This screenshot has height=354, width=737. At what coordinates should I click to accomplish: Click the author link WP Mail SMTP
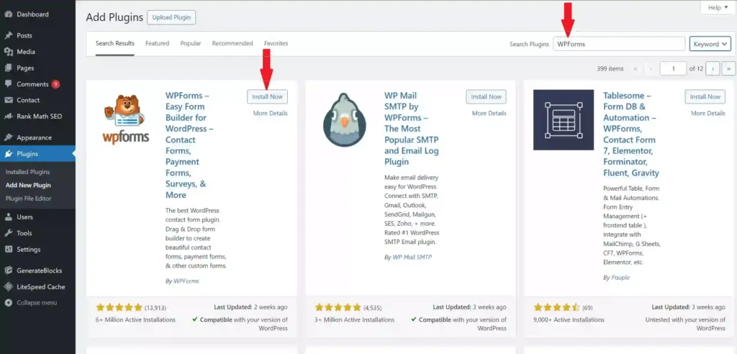pos(412,257)
